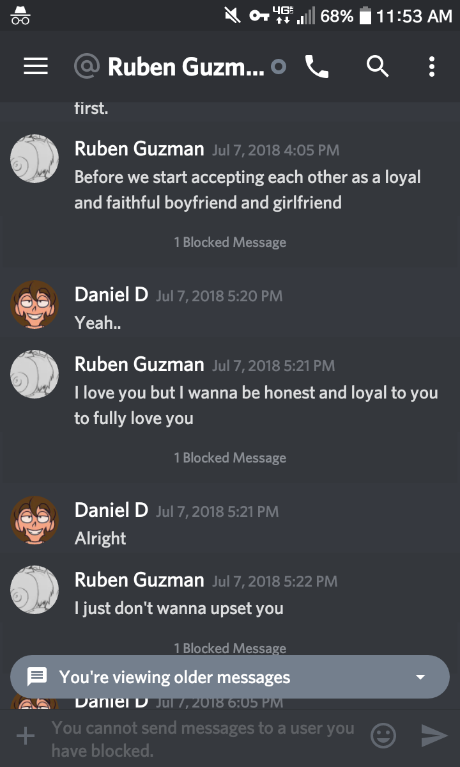Open Daniel D's avatar beside "Yeah.."
This screenshot has height=767, width=460.
34,304
